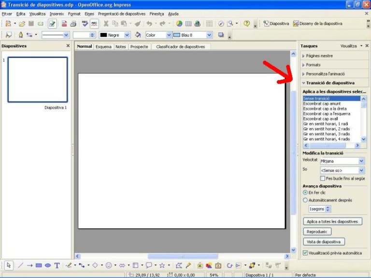Insert a chart with Chart icon
Image resolution: width=371 pixels, height=278 pixels.
[x=179, y=23]
